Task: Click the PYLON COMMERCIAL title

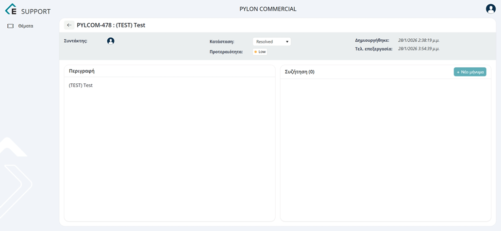Action: [267, 9]
